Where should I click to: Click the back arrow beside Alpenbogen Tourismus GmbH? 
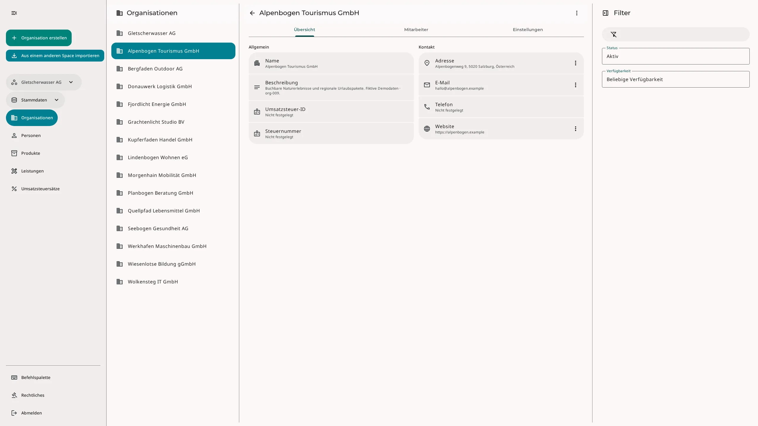(252, 13)
